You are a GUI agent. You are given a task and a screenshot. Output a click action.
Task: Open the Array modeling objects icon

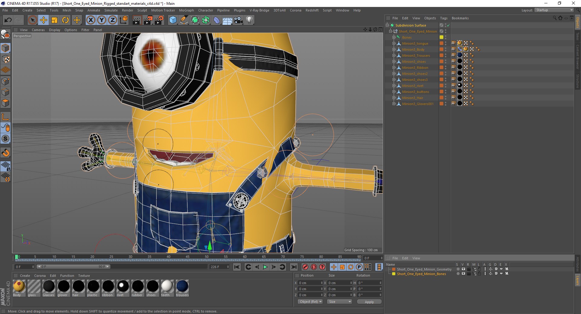(206, 20)
